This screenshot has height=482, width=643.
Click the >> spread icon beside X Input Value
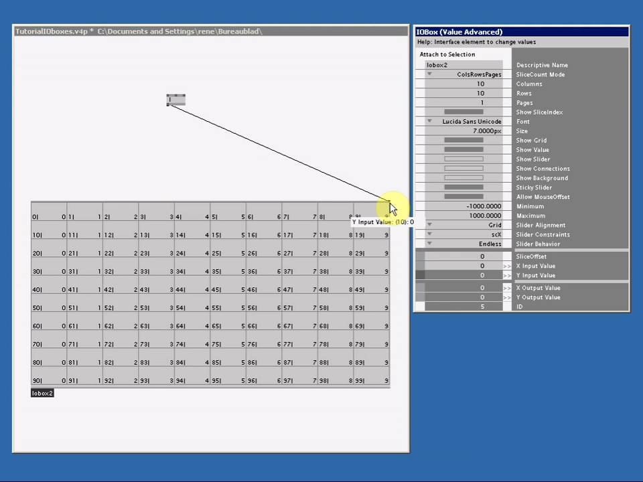[x=507, y=266]
